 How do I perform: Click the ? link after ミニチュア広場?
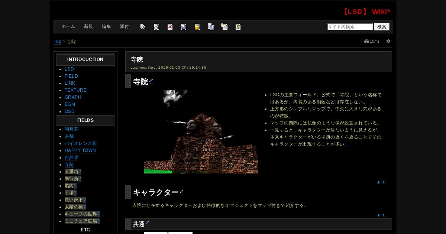[x=98, y=221]
